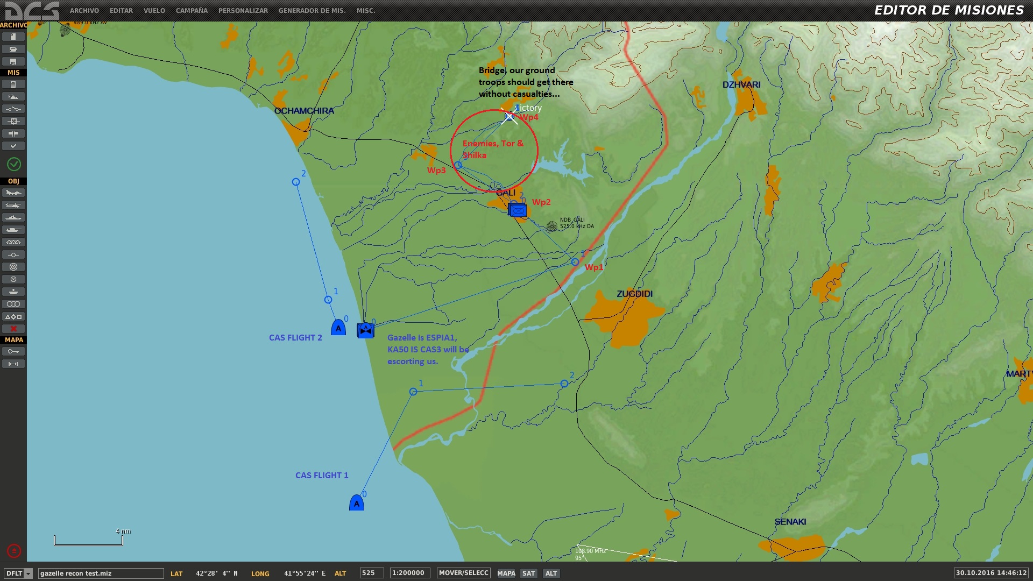Screen dimensions: 1033x581
Task: Click the red X remove object icon
Action: pyautogui.click(x=13, y=329)
